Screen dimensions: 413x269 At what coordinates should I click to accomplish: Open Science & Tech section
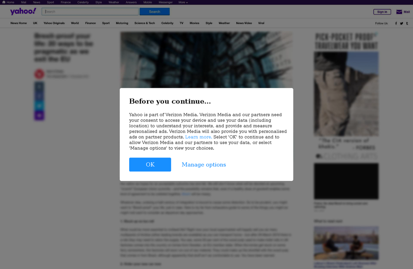144,23
